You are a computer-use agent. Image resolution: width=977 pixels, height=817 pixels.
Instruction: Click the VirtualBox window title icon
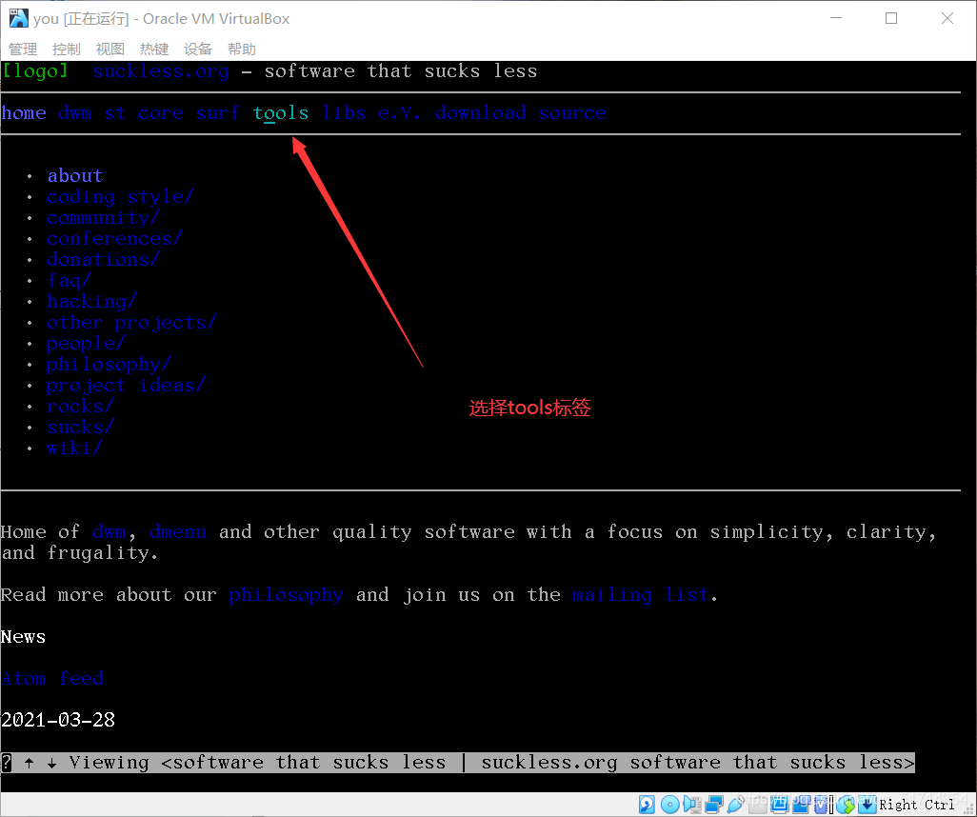click(18, 18)
